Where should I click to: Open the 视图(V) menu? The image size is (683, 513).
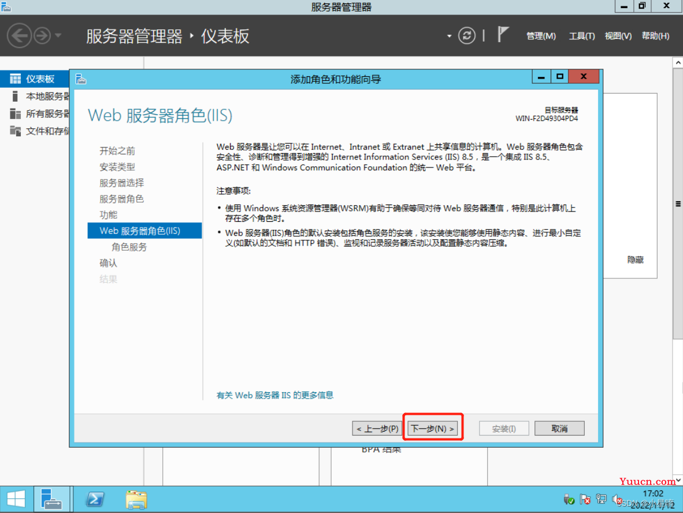coord(618,36)
